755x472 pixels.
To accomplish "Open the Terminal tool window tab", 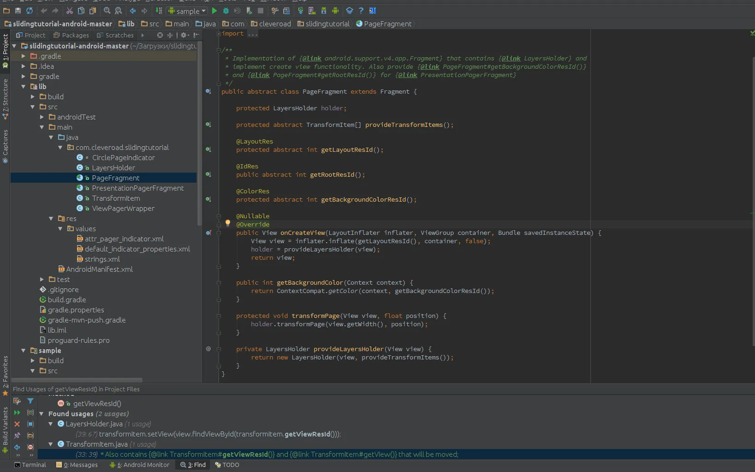I will (x=30, y=465).
